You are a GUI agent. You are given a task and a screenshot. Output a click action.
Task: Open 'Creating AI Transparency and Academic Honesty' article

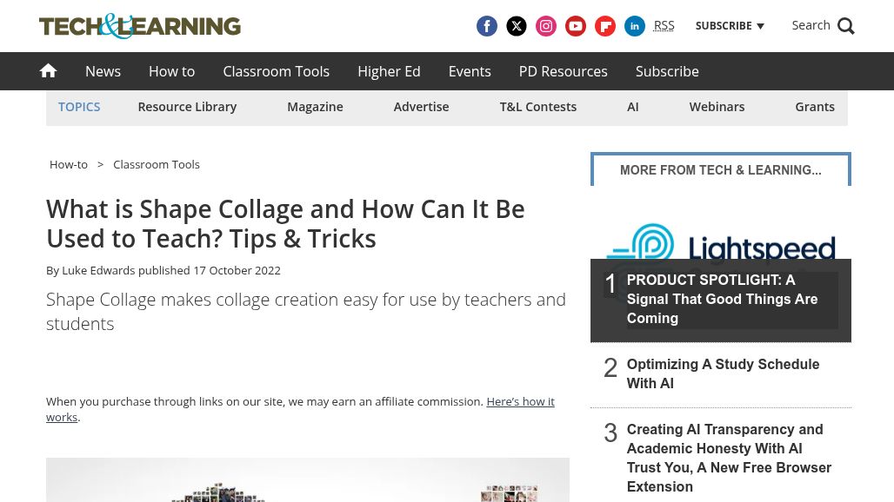pos(729,458)
